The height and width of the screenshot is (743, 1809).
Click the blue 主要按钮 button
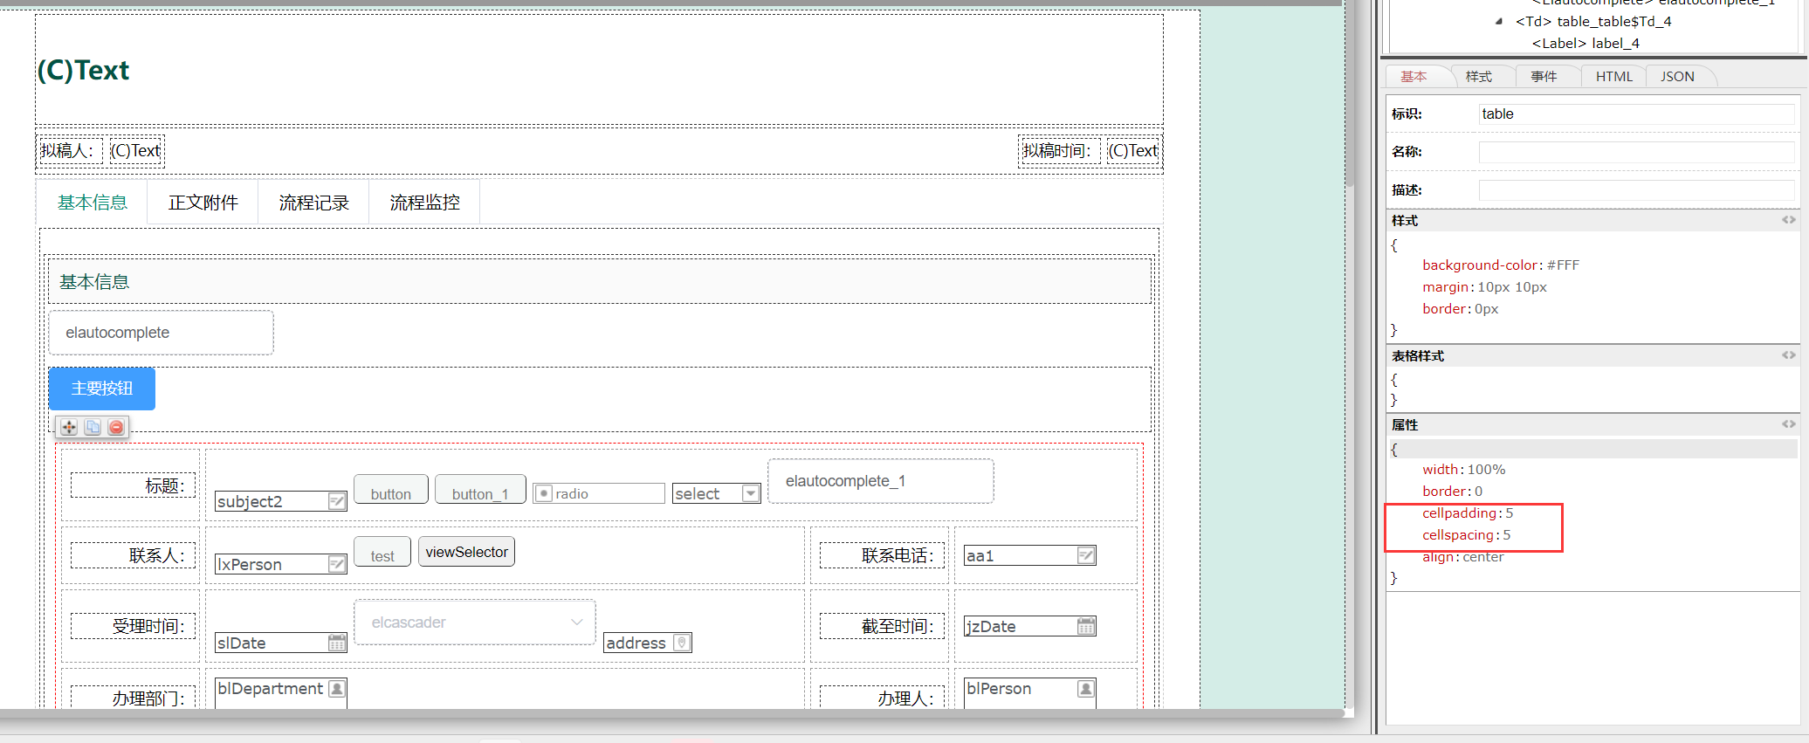[x=102, y=389]
